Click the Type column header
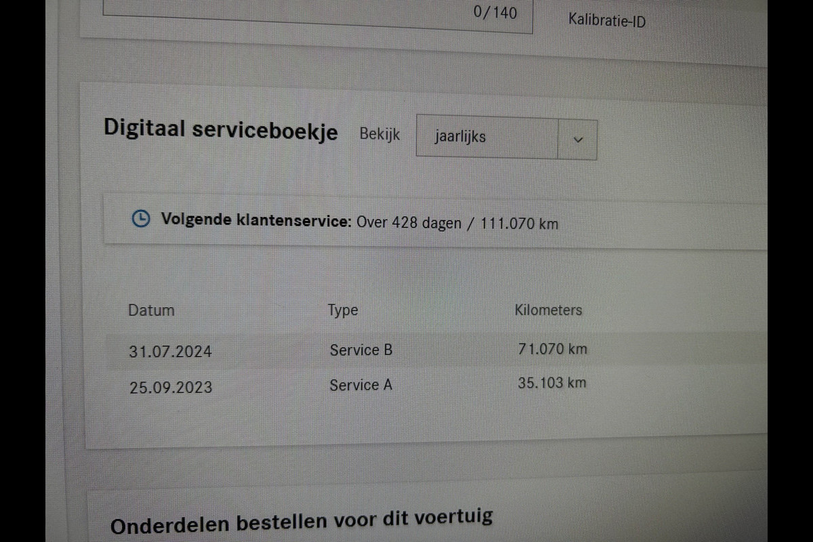Viewport: 813px width, 542px height. [343, 311]
